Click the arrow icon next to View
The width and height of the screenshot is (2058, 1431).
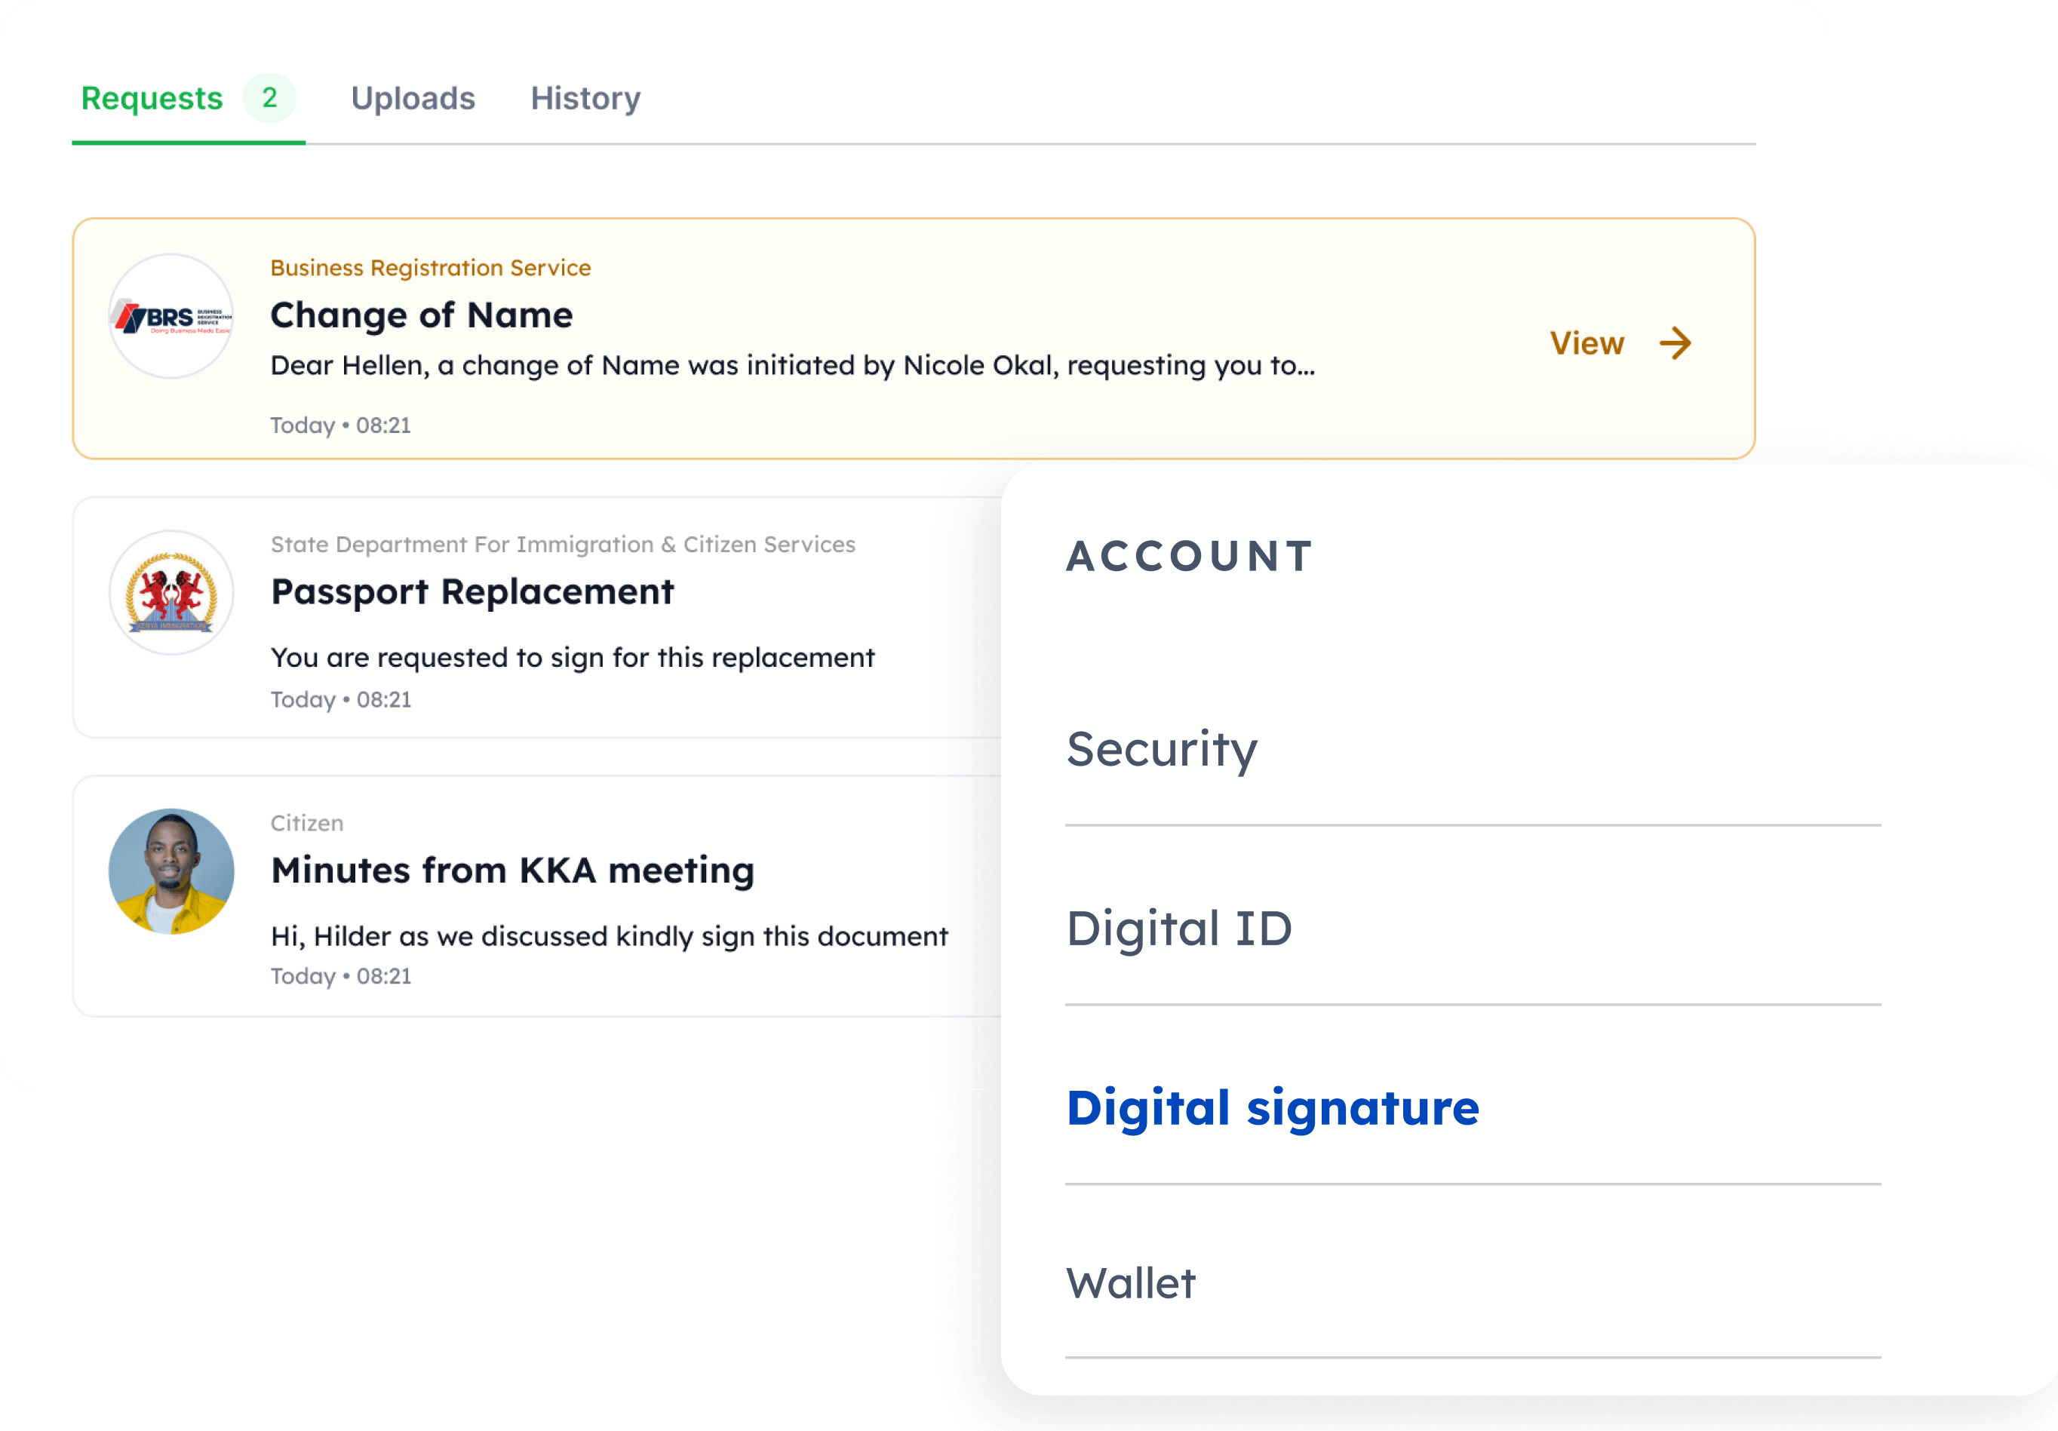click(1676, 342)
